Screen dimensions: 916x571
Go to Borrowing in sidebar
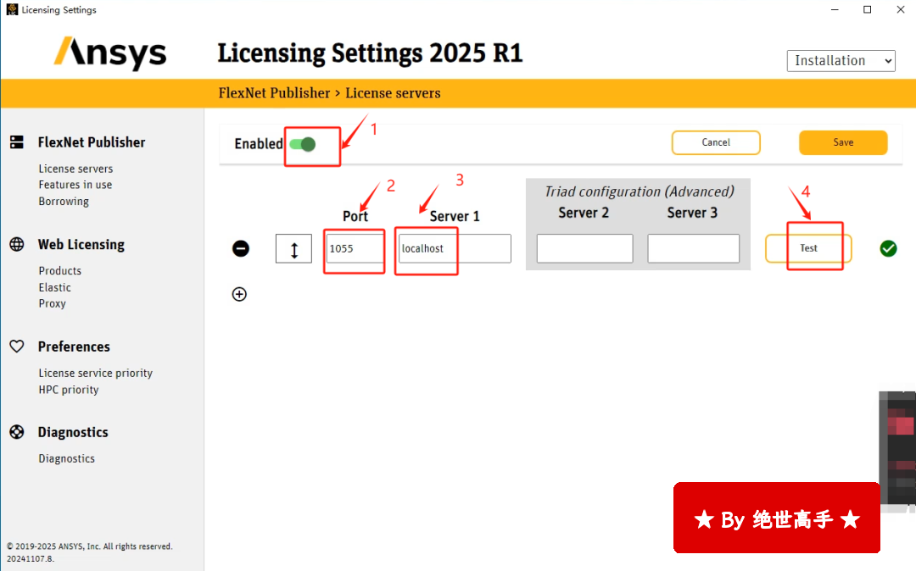(64, 202)
